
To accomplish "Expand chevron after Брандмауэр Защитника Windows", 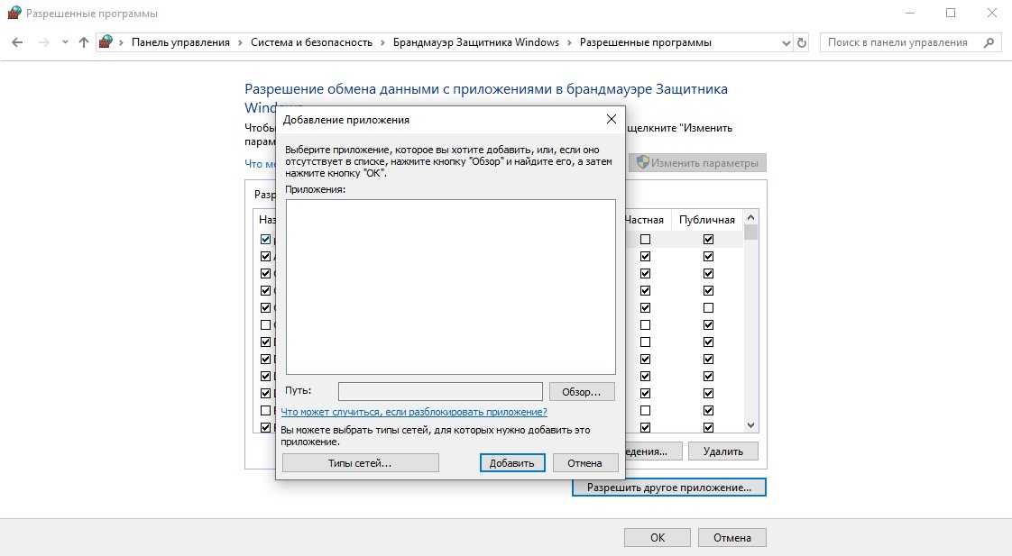I will point(569,42).
